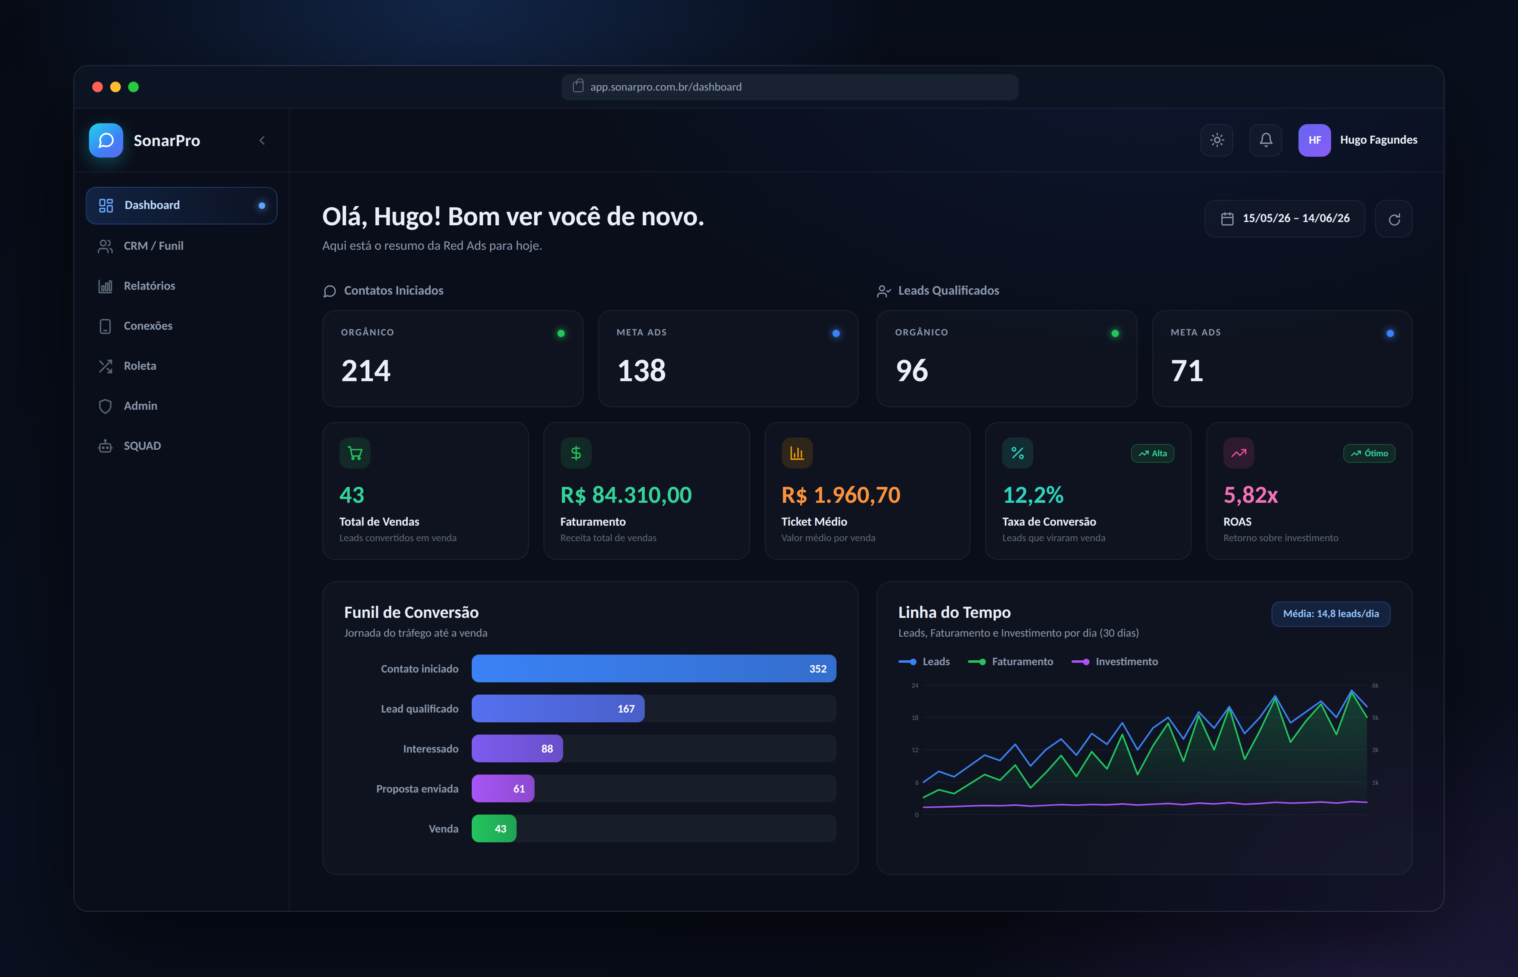Open the Admin section
Screen dimensions: 1518x977
182,405
